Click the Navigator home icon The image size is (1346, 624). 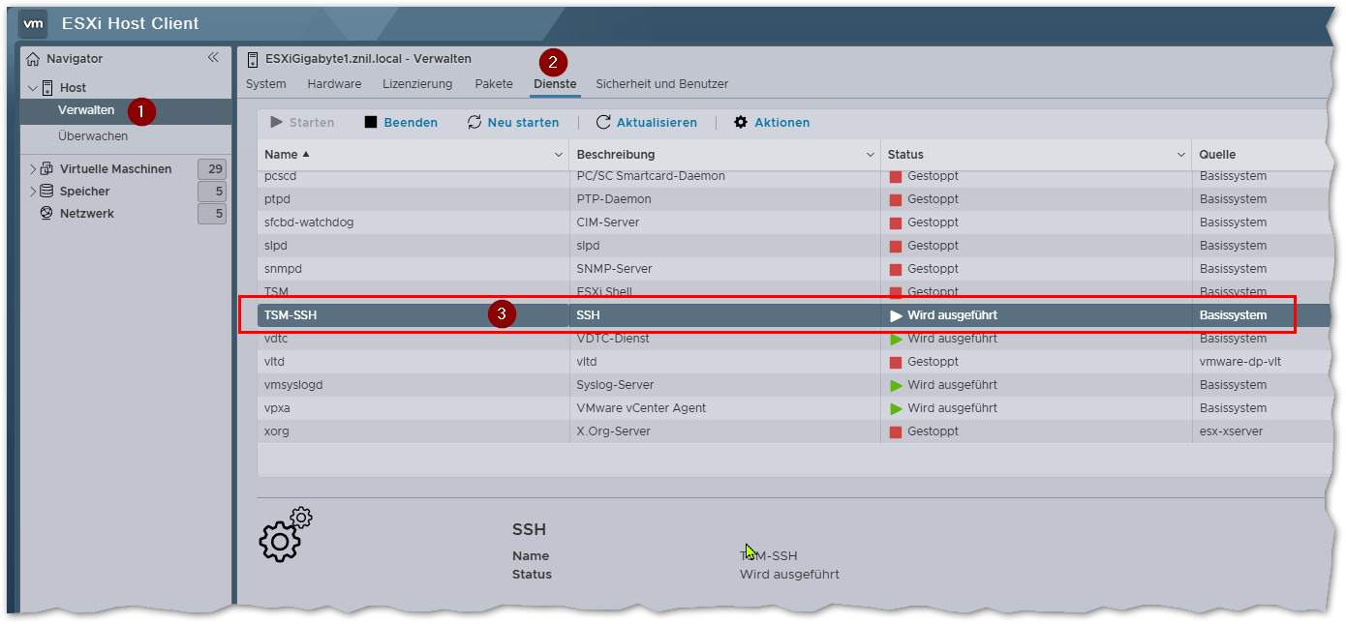pyautogui.click(x=33, y=59)
